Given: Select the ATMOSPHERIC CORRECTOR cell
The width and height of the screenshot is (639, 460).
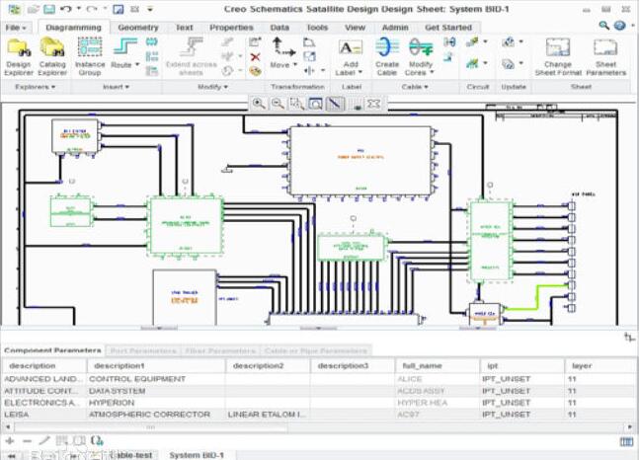Looking at the screenshot, I should [156, 415].
